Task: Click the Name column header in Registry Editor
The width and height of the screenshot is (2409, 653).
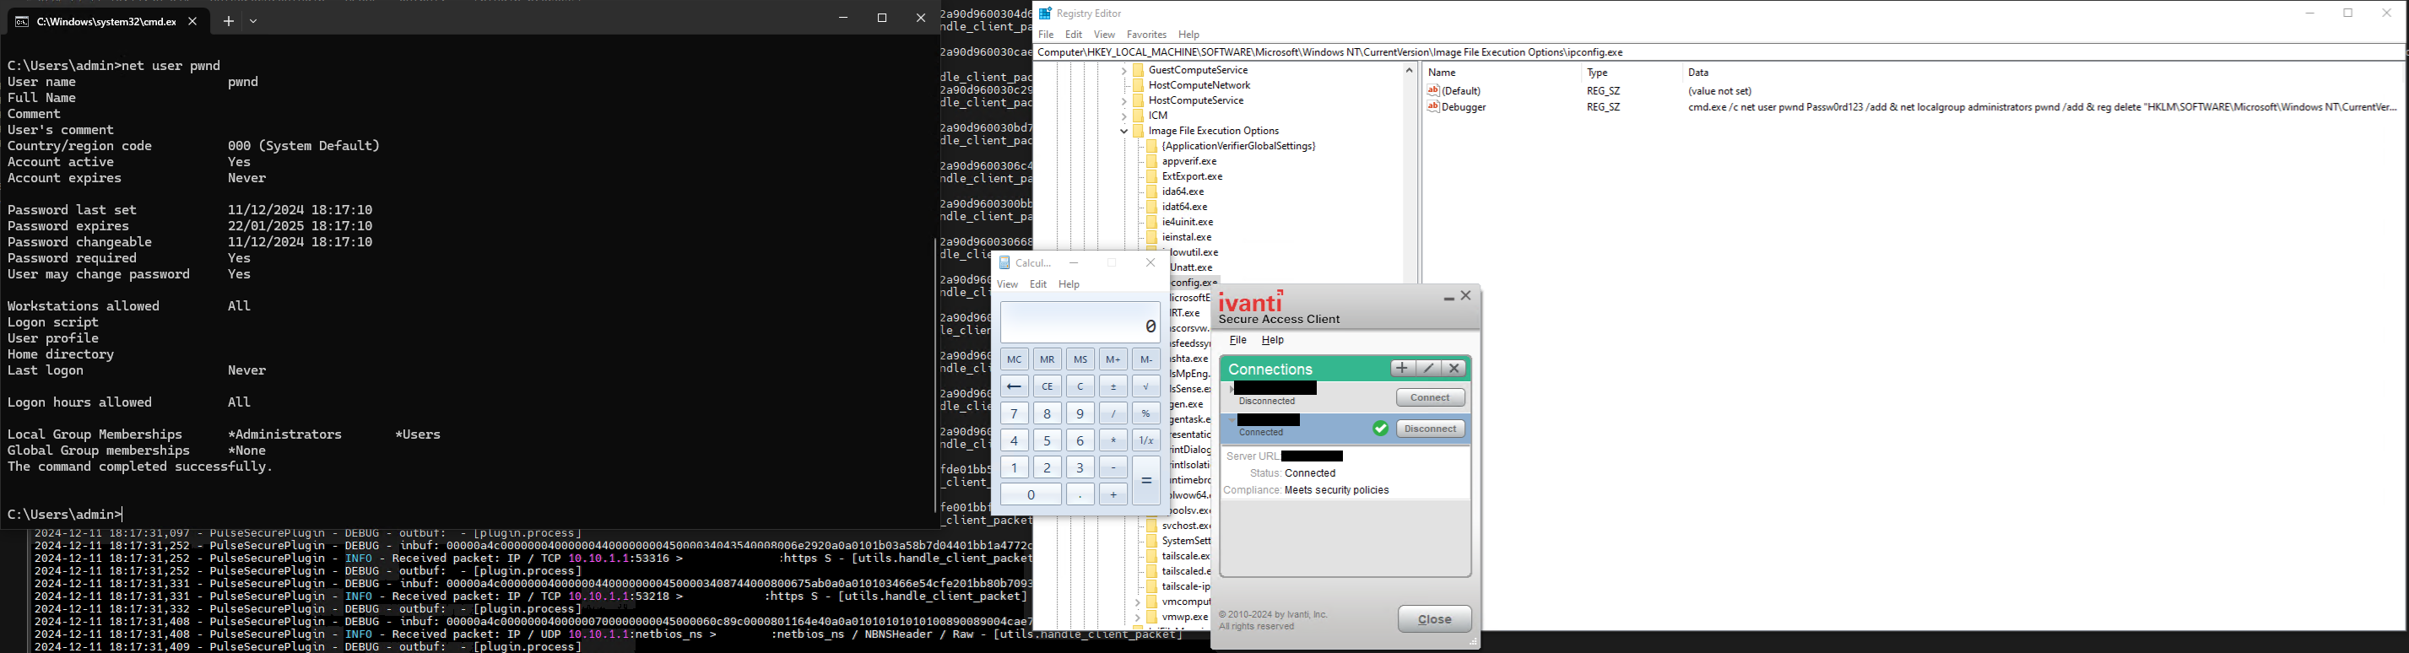Action: (1442, 72)
